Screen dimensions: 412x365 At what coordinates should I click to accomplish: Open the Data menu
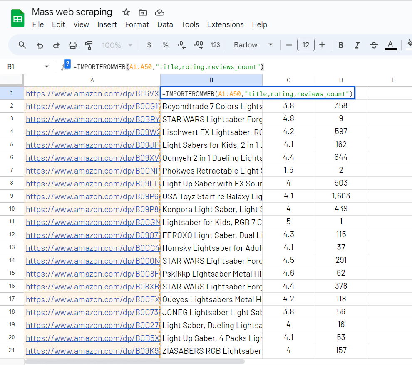tap(165, 24)
